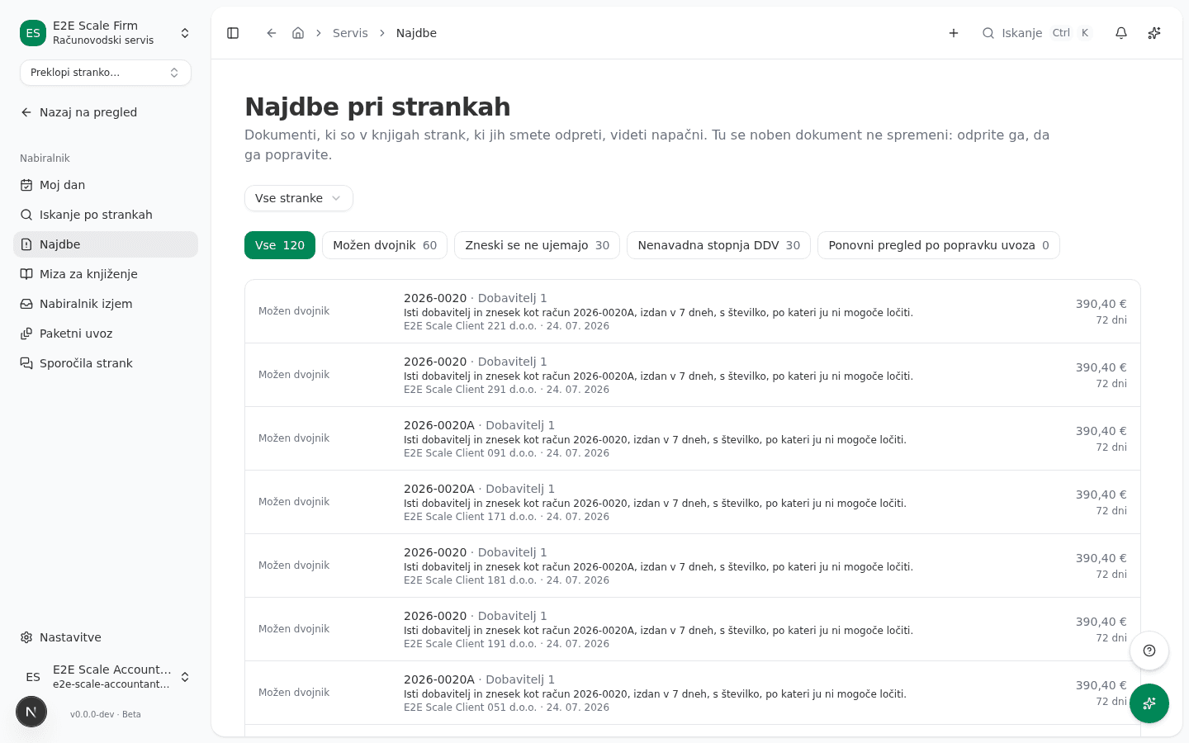The height and width of the screenshot is (743, 1189).
Task: Open the Preklopi stranko dropdown
Action: coord(106,73)
